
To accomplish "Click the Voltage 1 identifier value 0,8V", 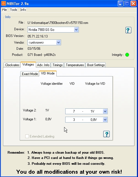I will pos(48,119).
